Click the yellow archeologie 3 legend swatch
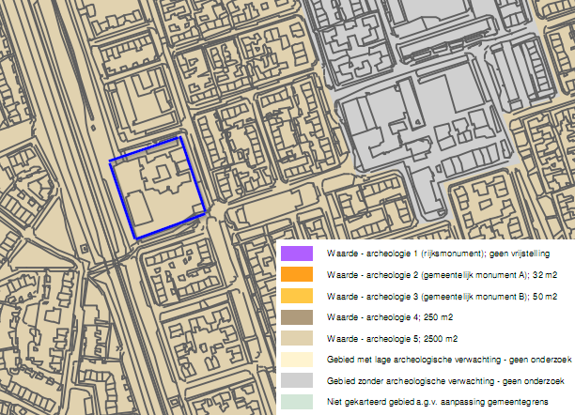 tap(297, 296)
